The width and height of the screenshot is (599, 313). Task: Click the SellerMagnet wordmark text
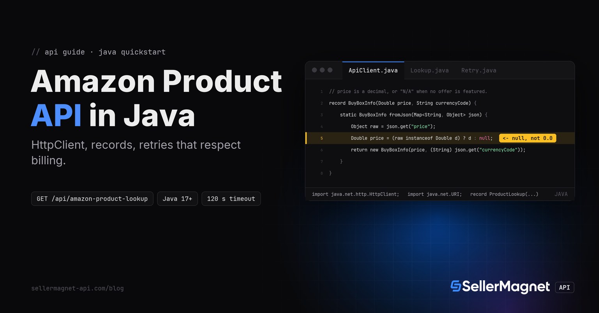click(x=506, y=287)
